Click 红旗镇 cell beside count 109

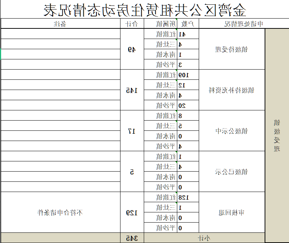161,75
